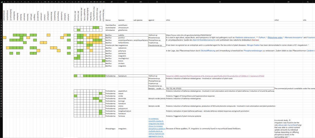Select the 'longibrachiatum' species cell
The image size is (315, 138).
(x=126, y=111)
